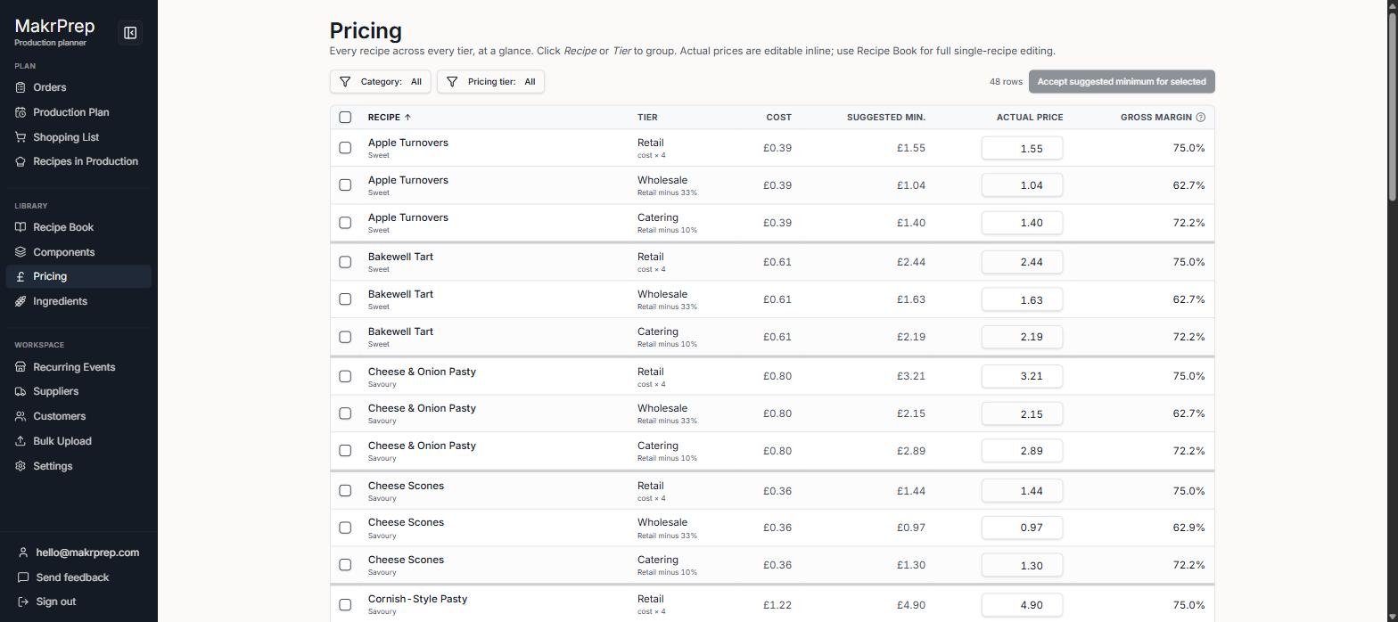The height and width of the screenshot is (622, 1398).
Task: Select the Cornish-Style Pasty Retail checkbox
Action: [x=345, y=605]
